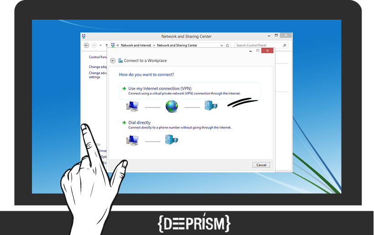Click the globe icon in the VPN diagram
The image size is (374, 235).
pos(172,106)
